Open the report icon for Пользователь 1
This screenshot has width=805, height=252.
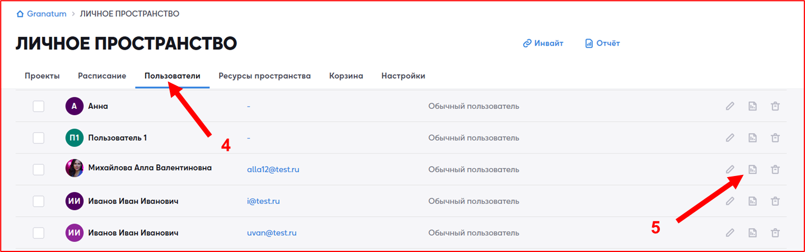point(752,137)
